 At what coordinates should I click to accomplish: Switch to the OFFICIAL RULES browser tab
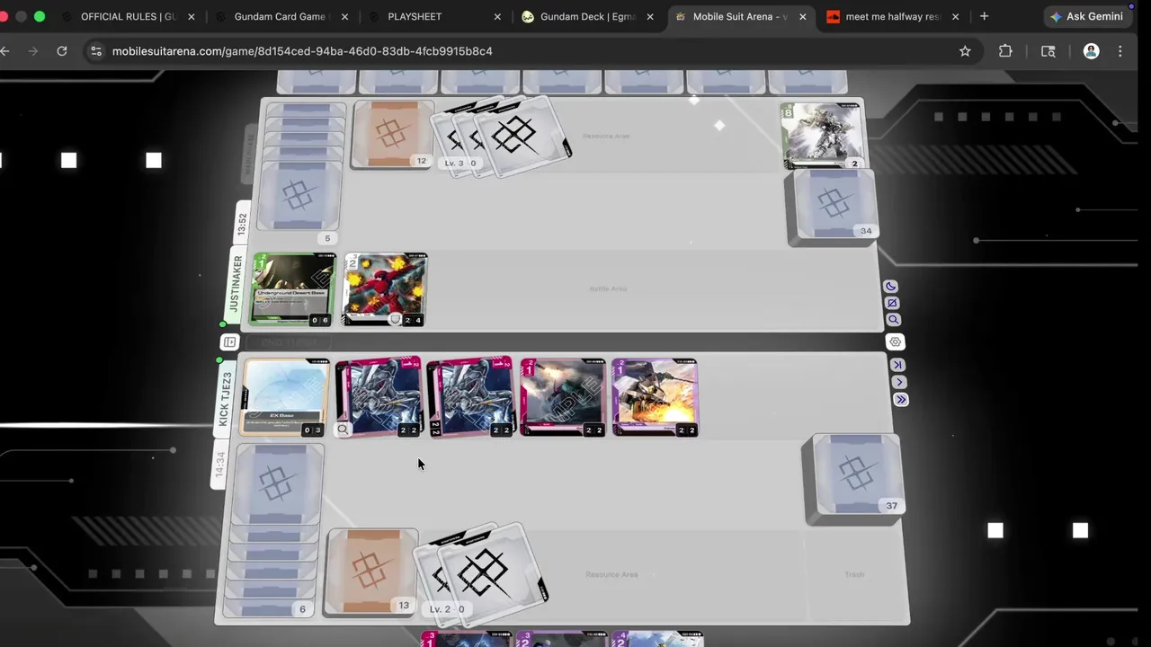point(127,16)
